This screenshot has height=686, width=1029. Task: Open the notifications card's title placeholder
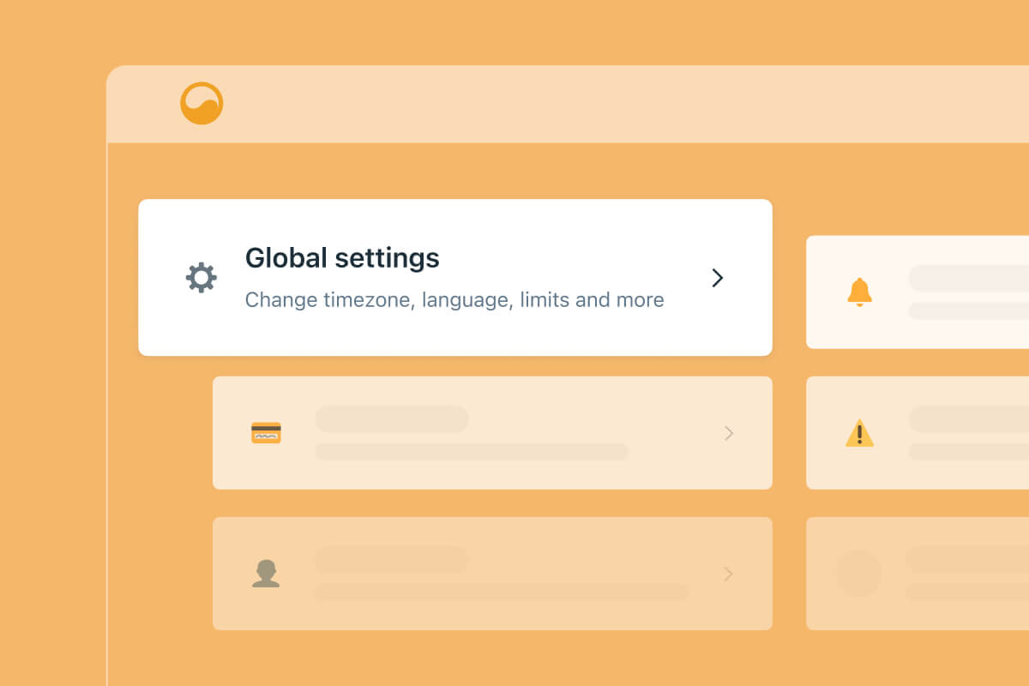click(967, 278)
